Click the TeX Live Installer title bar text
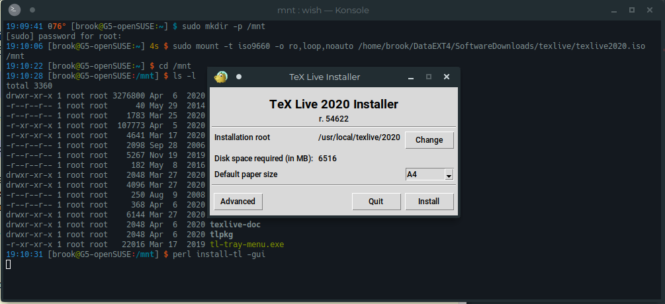 (x=324, y=77)
